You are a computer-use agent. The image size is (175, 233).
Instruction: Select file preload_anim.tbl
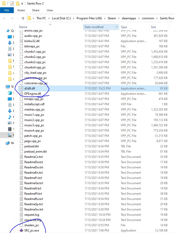(36, 152)
